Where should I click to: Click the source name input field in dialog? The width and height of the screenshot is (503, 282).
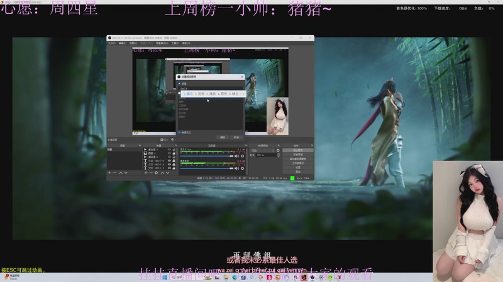[x=211, y=88]
